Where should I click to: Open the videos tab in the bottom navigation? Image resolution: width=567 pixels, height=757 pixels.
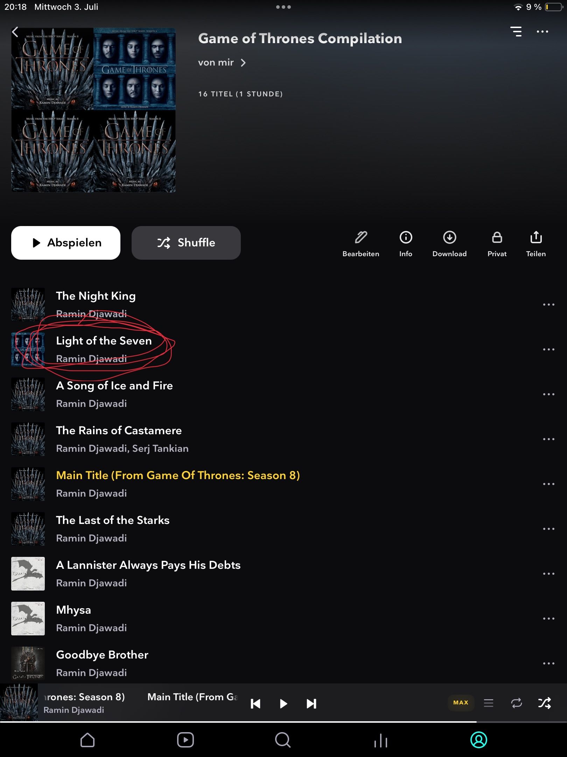[x=185, y=740]
